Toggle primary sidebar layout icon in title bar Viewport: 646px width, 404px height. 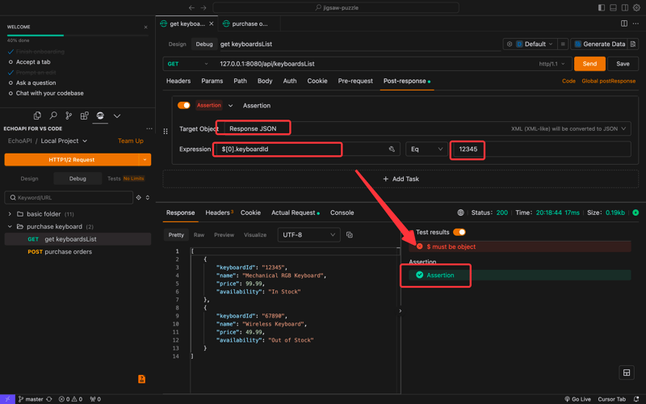coord(602,7)
